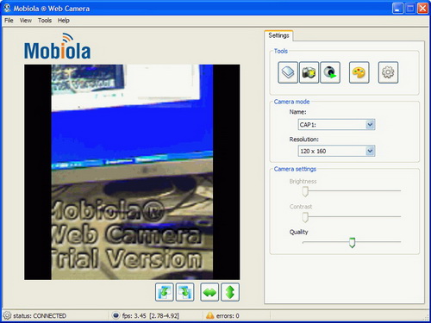The image size is (431, 323).
Task: Flip the image vertically
Action: (x=230, y=292)
